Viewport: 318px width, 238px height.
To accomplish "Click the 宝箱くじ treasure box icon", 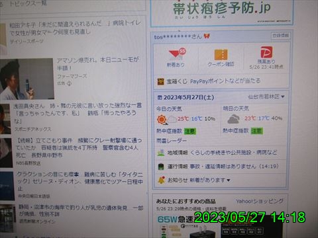I will (160, 81).
